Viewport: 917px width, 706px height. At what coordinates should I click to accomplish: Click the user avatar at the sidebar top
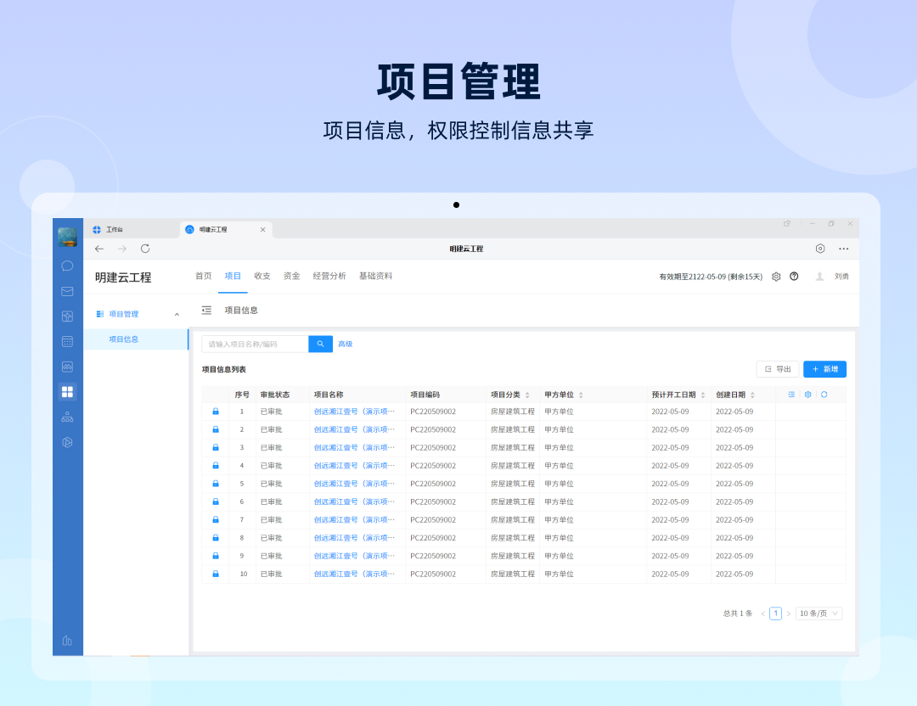tap(67, 237)
